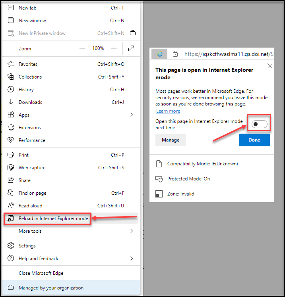This screenshot has height=297, width=285.
Task: Zoom out with the minus button
Action: (x=82, y=48)
